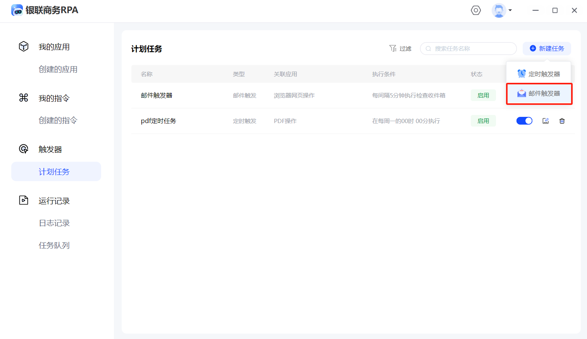Select 定时触发器 from the menu
Viewport: 587px width, 339px height.
(x=539, y=74)
